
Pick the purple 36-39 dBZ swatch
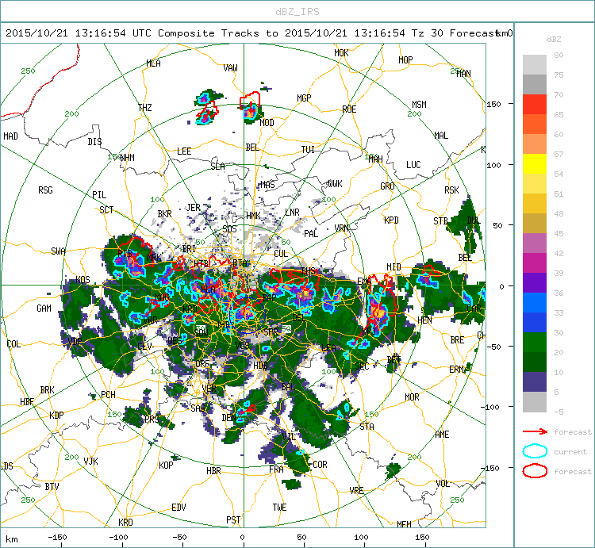535,282
